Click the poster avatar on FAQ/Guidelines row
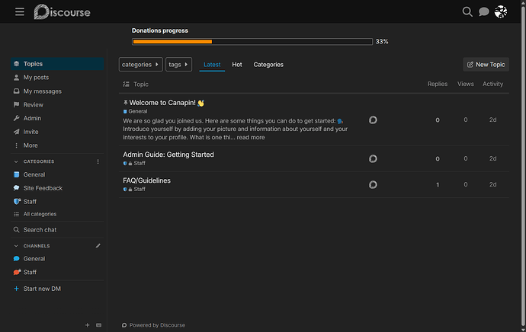 pyautogui.click(x=373, y=184)
